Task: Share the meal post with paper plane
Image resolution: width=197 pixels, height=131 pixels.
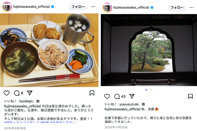Action: coord(30,93)
